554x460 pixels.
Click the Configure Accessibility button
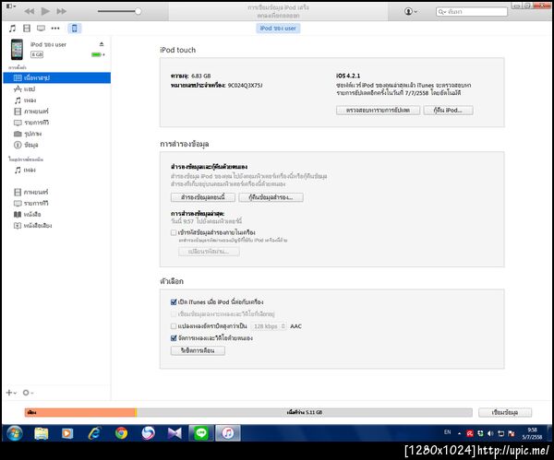click(198, 350)
